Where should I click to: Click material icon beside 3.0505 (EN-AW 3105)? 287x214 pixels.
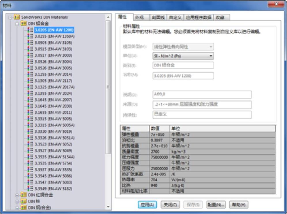pos(30,43)
